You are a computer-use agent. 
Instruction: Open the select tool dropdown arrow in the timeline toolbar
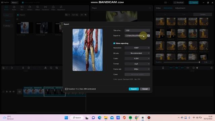coord(6,68)
